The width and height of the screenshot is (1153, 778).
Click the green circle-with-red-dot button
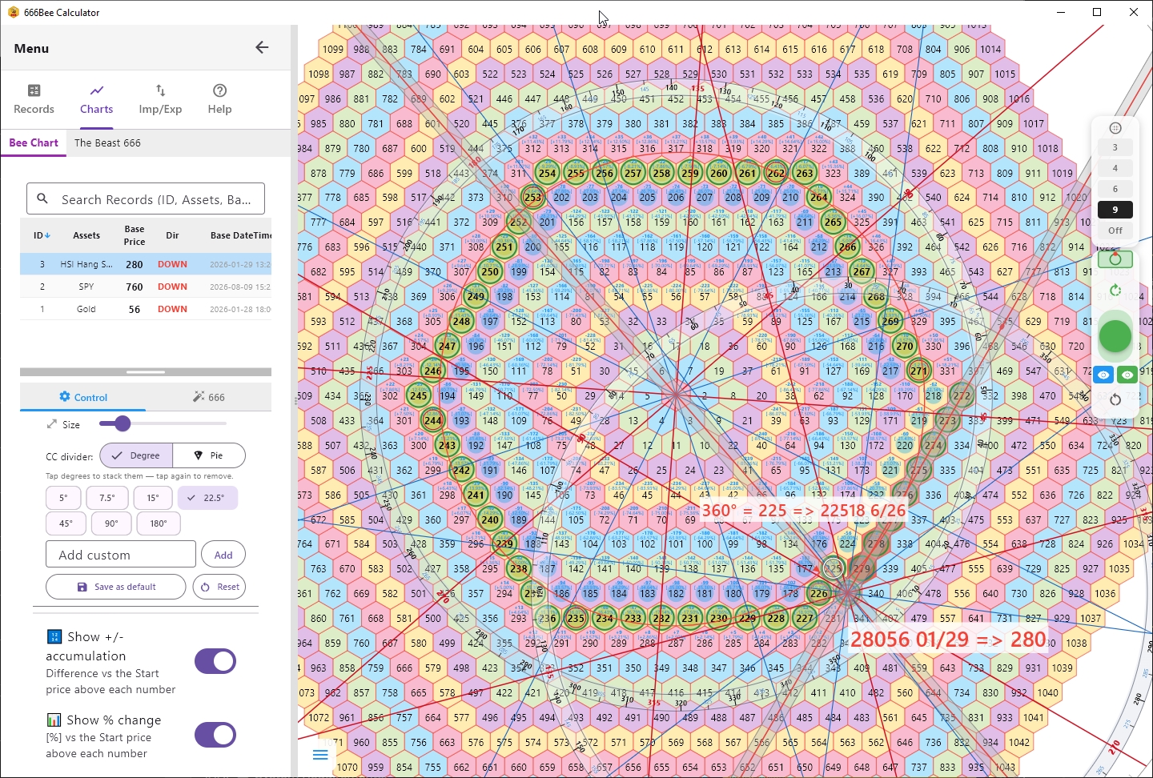(1115, 259)
